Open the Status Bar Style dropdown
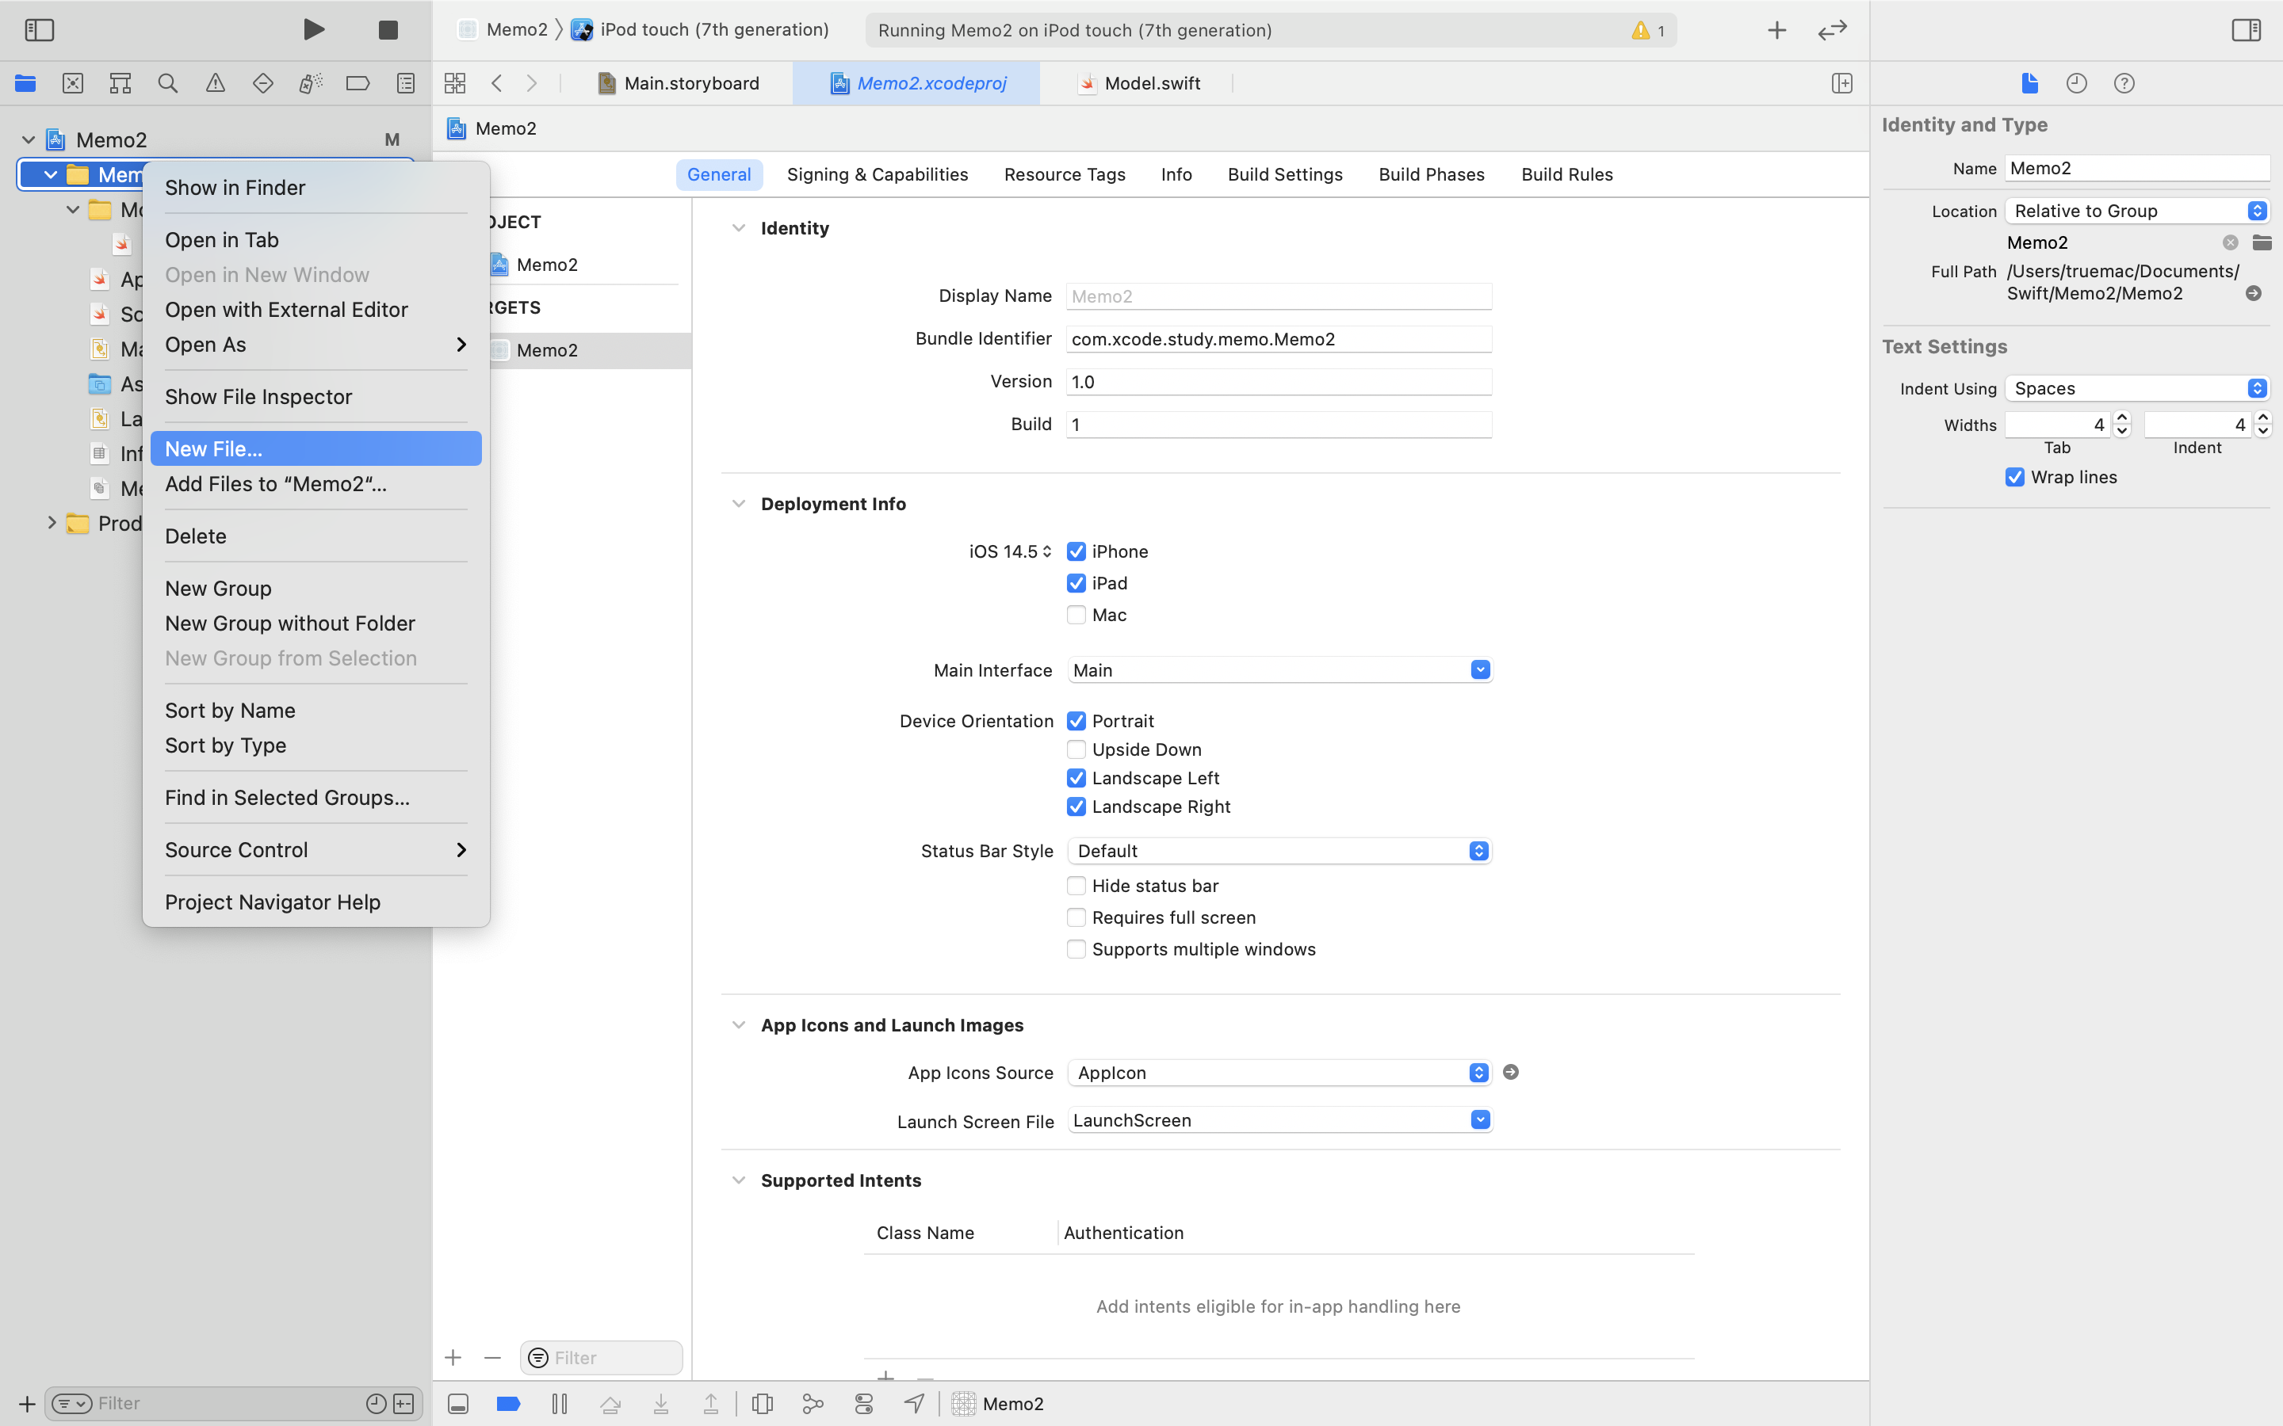Viewport: 2283px width, 1426px height. [x=1279, y=851]
